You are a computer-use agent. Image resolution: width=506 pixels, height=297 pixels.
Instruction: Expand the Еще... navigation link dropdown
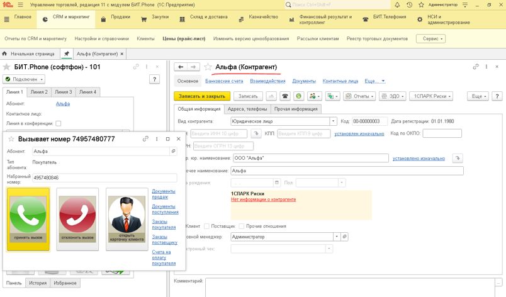[x=374, y=81]
